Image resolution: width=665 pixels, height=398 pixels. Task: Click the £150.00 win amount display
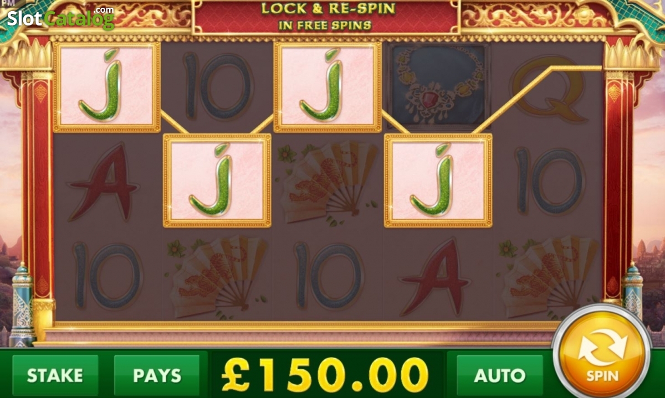coord(325,375)
